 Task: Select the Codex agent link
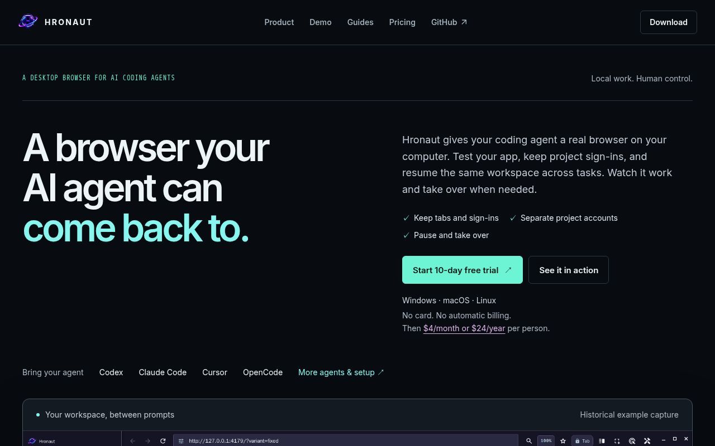coord(111,372)
